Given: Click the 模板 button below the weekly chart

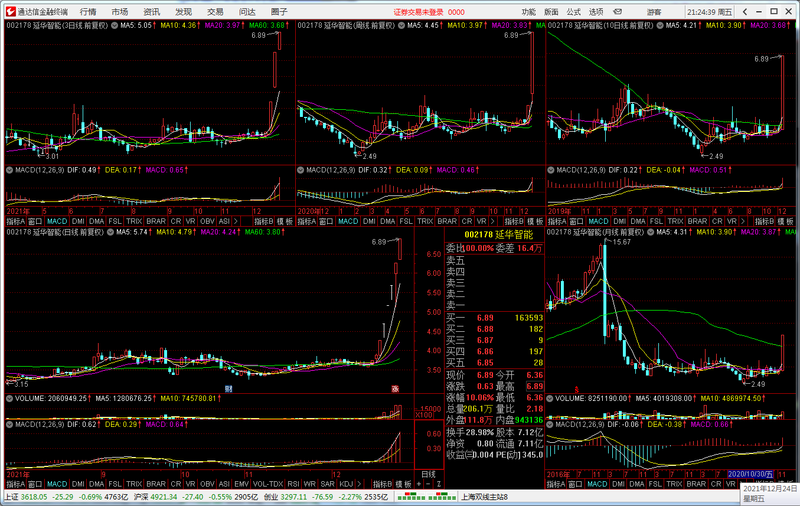Looking at the screenshot, I should (x=535, y=221).
